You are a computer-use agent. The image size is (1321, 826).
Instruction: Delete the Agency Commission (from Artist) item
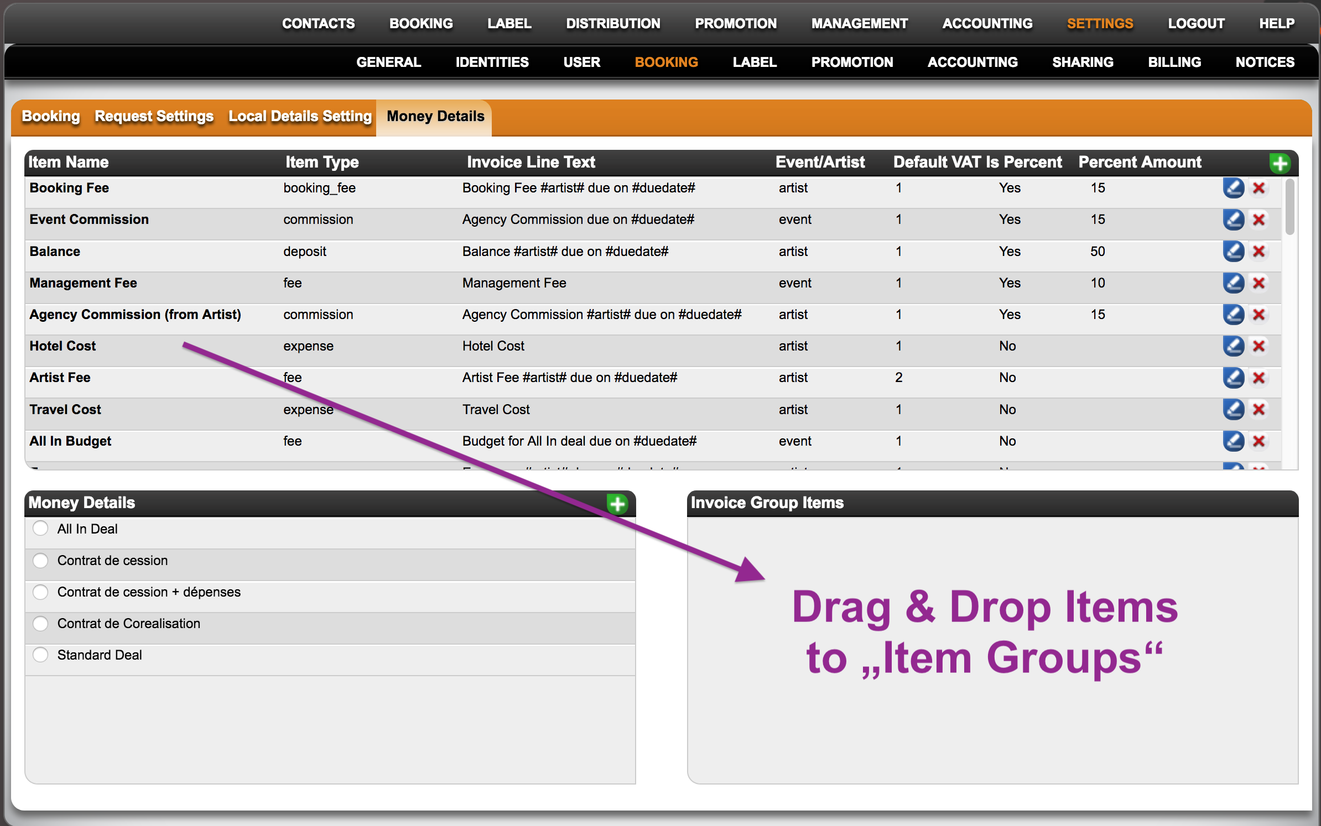coord(1259,315)
